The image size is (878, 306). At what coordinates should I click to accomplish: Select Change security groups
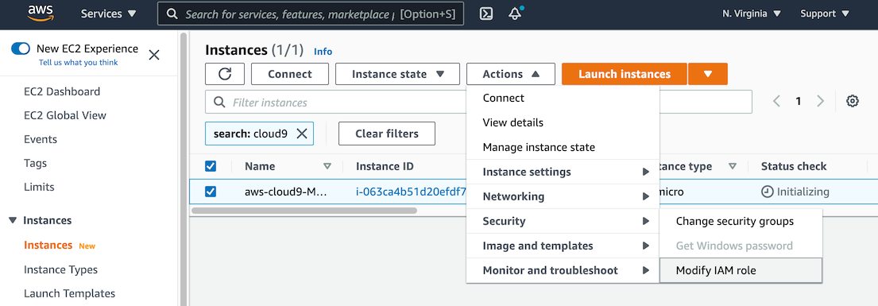(741, 222)
